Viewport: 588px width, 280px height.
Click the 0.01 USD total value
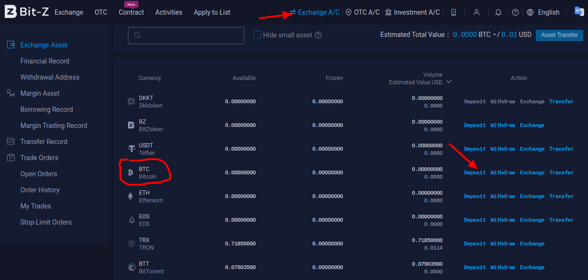510,35
